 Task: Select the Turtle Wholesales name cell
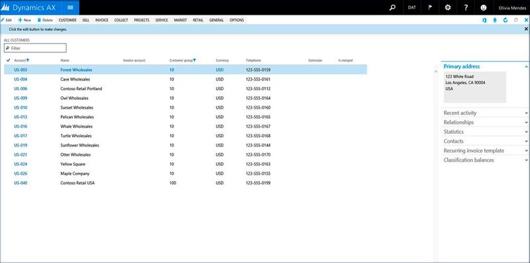coord(76,136)
